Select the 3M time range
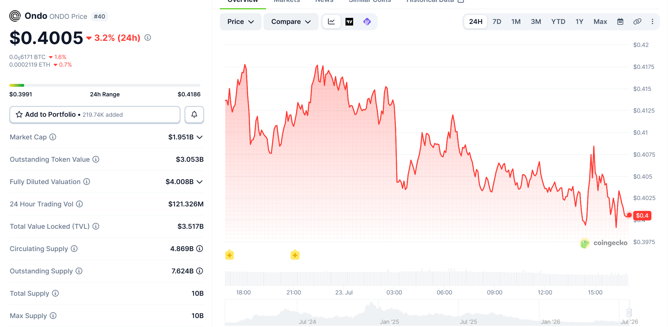The width and height of the screenshot is (668, 327). (x=536, y=22)
